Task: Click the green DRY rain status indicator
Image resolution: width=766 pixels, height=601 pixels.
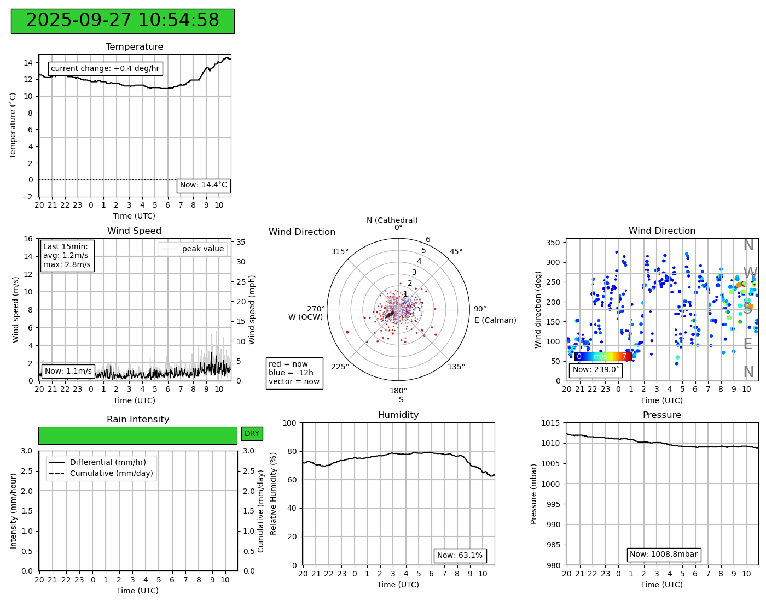Action: click(x=252, y=434)
